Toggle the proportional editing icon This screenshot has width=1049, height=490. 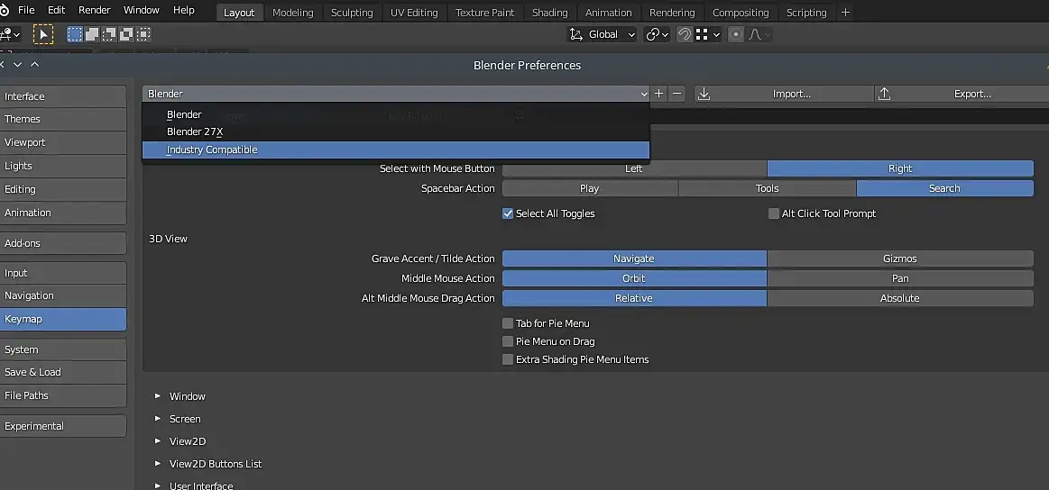coord(736,34)
